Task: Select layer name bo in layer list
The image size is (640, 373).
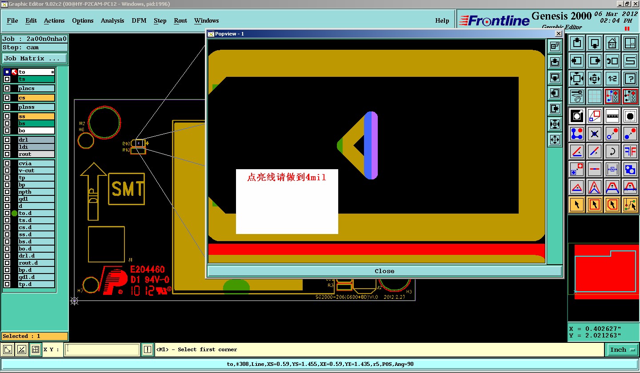Action: click(36, 131)
